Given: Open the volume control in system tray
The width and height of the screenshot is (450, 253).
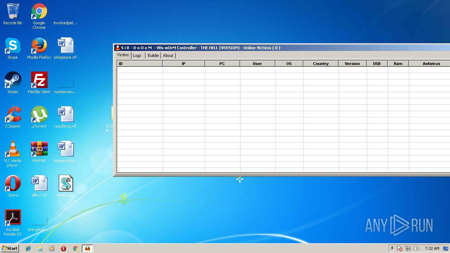Looking at the screenshot, I should [417, 248].
